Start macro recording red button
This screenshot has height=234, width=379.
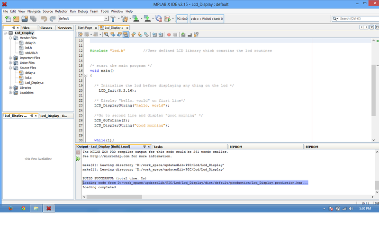coord(169,35)
